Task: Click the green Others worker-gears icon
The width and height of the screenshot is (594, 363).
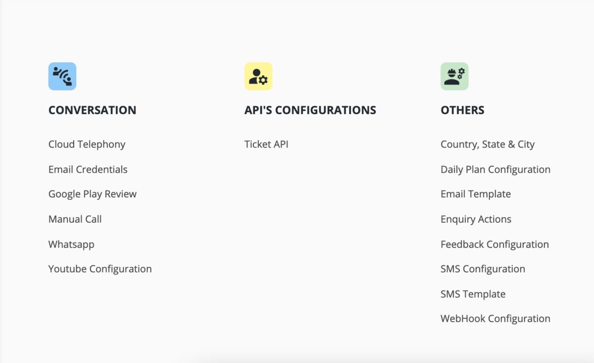Action: [454, 76]
